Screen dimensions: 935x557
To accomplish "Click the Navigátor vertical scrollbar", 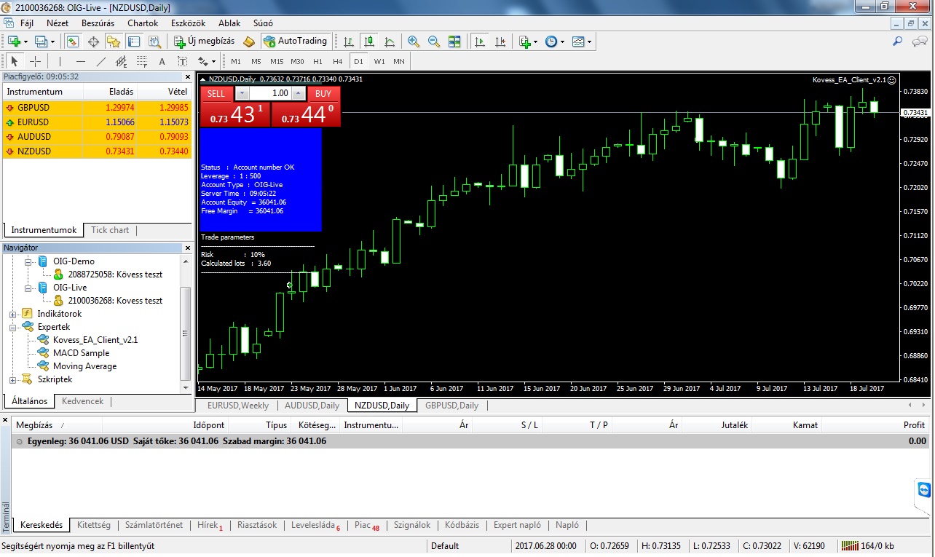I will click(x=186, y=320).
